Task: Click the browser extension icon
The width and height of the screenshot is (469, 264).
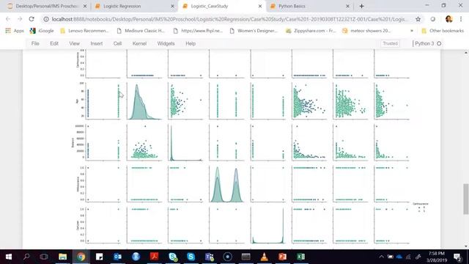Action: [433, 19]
